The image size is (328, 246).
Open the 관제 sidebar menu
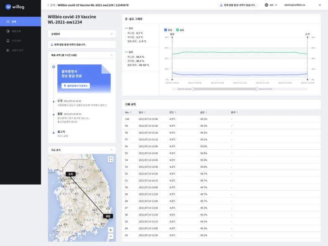20,22
